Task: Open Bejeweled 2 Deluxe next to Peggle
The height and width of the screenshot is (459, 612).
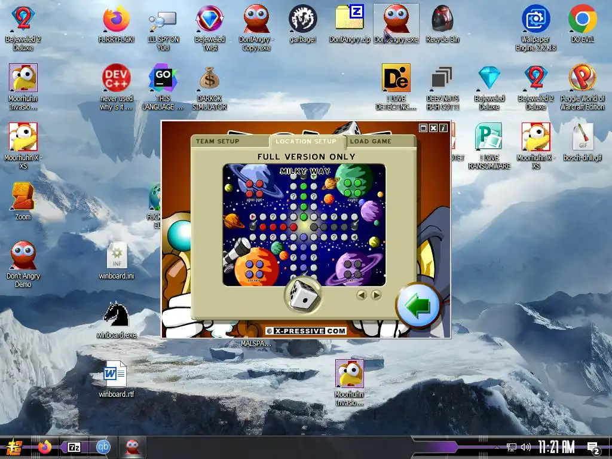Action: tap(535, 87)
